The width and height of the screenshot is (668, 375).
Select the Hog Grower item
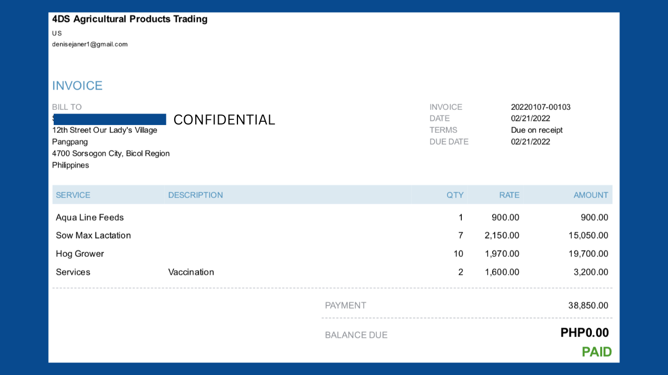point(80,254)
